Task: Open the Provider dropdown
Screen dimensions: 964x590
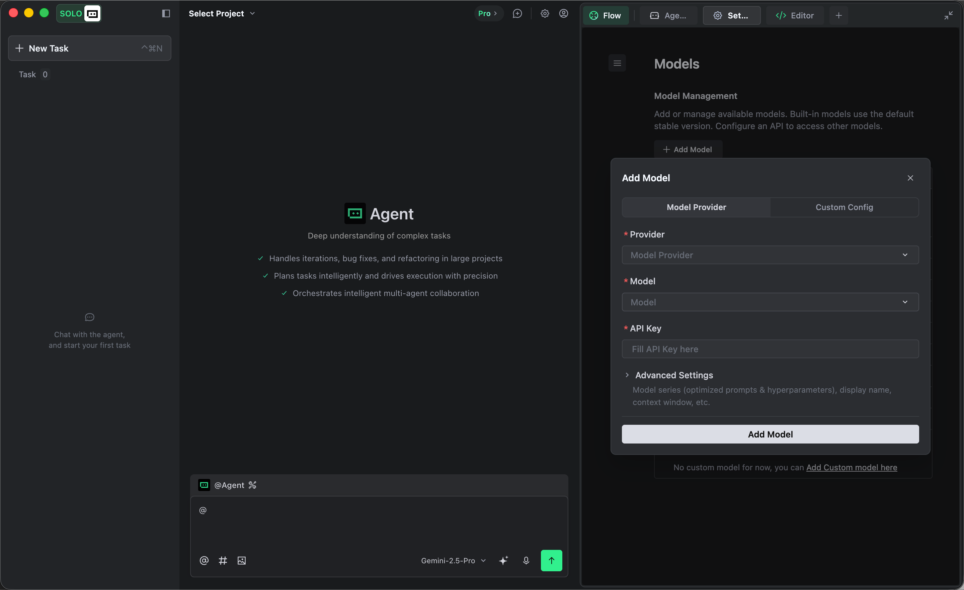Action: coord(770,255)
